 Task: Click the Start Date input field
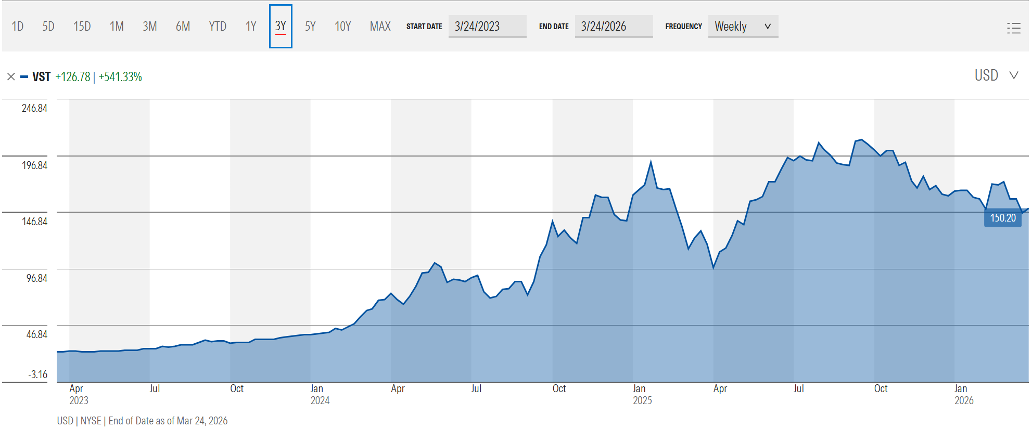click(x=487, y=27)
